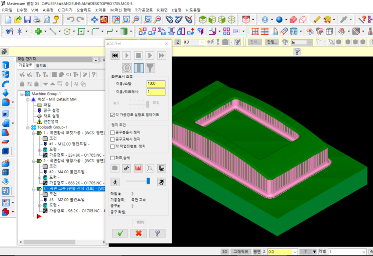The width and height of the screenshot is (373, 256).
Task: Uncheck 각 가공경로 실행후 업데이트 checkbox
Action: click(113, 114)
